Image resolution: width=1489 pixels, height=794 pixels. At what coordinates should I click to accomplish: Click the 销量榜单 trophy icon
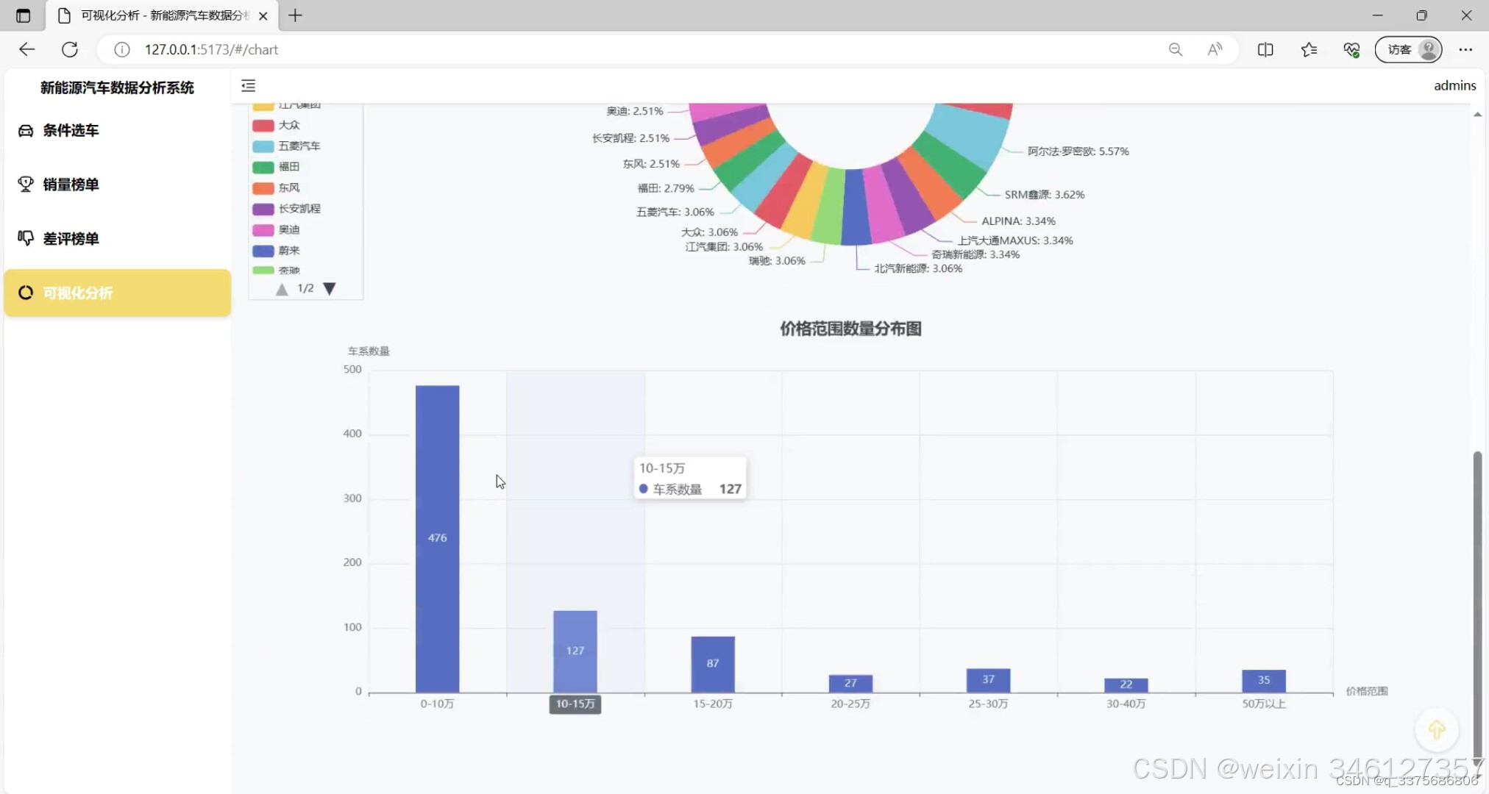[25, 184]
